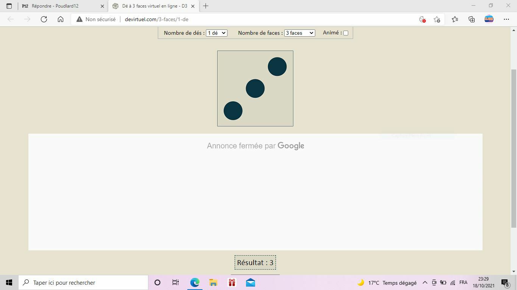Click the page vertical scrollbar thumb
This screenshot has width=517, height=290.
point(514,148)
